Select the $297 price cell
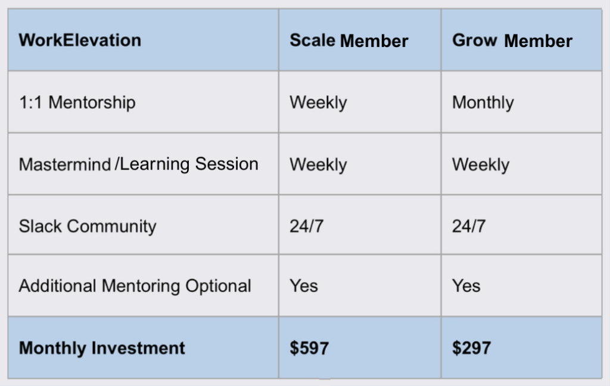Viewport: 610px width, 386px height. pos(521,347)
